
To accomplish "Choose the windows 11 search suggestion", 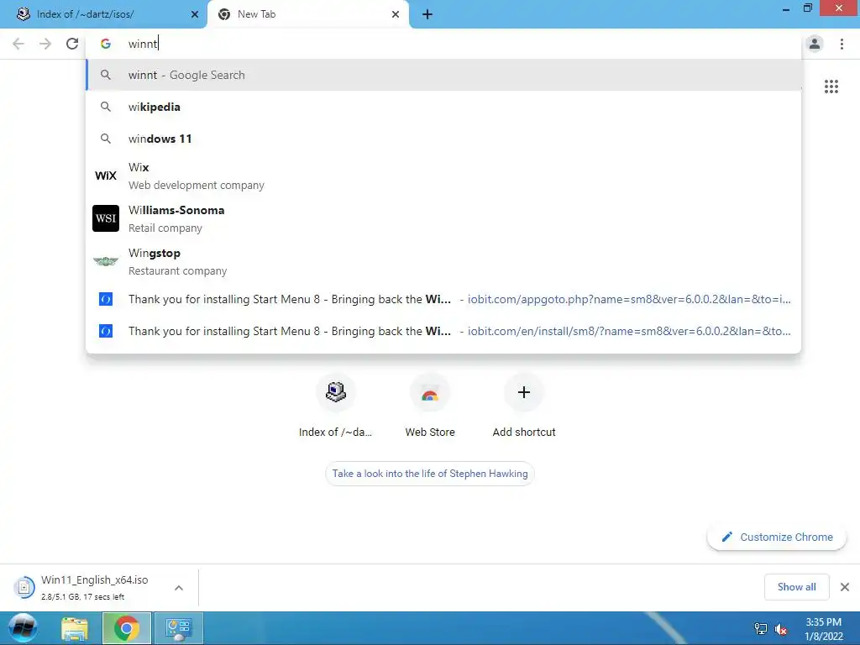I will point(443,139).
